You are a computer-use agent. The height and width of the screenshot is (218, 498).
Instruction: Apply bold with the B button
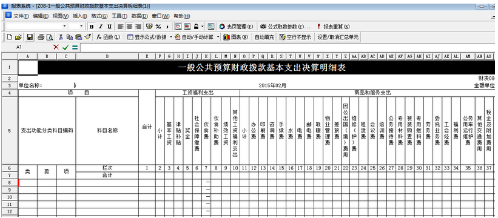[92, 27]
